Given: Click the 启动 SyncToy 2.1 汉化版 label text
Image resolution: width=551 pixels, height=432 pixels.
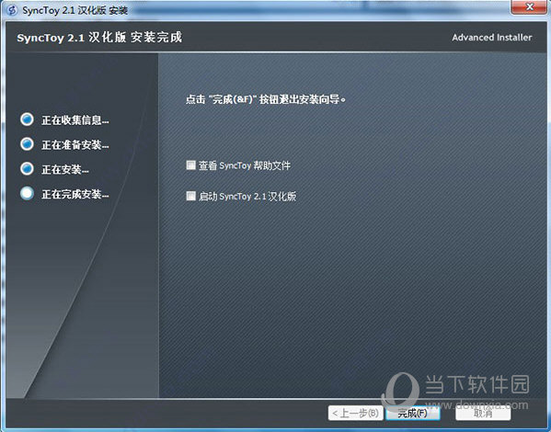Looking at the screenshot, I should point(247,196).
